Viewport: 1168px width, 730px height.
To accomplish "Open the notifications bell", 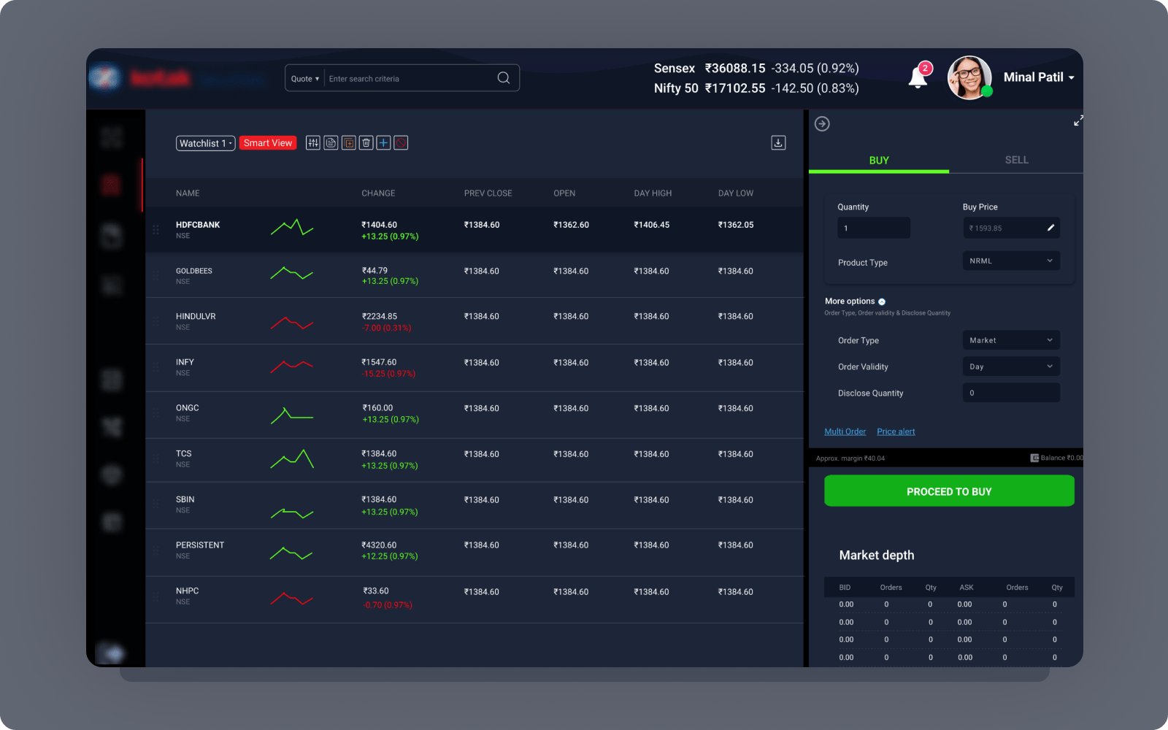I will pos(918,77).
